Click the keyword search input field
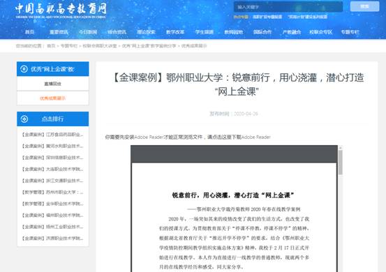The image size is (386, 272). click(x=288, y=7)
